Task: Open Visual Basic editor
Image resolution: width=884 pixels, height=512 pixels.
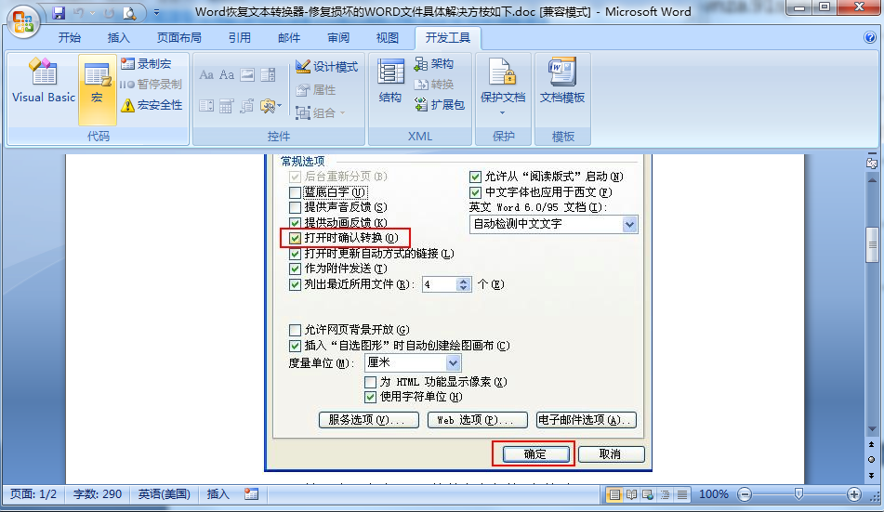Action: (x=44, y=82)
